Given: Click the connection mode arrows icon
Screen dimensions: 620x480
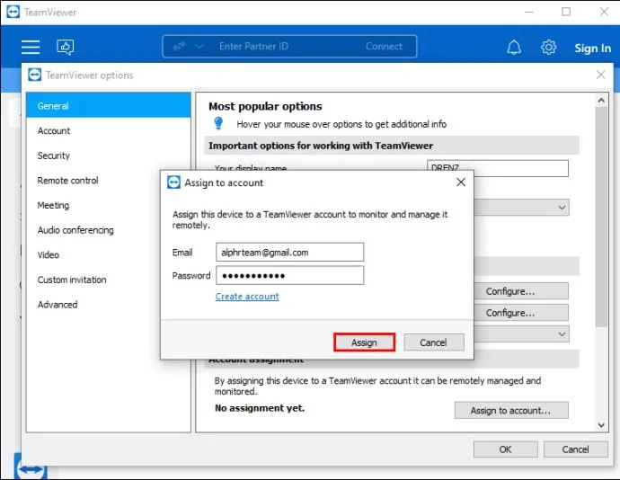Looking at the screenshot, I should tap(179, 47).
